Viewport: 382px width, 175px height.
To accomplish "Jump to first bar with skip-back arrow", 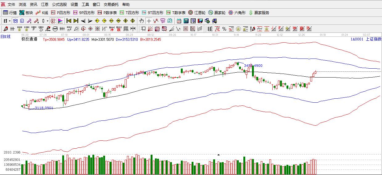I will 69,21.
